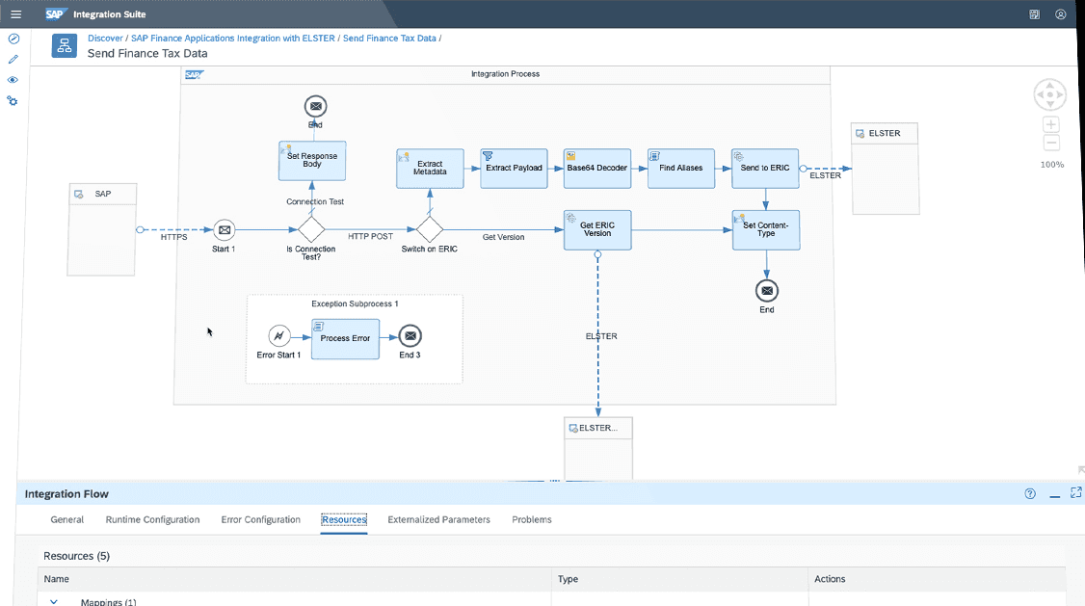Click the pan navigation control wheel
The image size is (1085, 606).
pos(1050,94)
